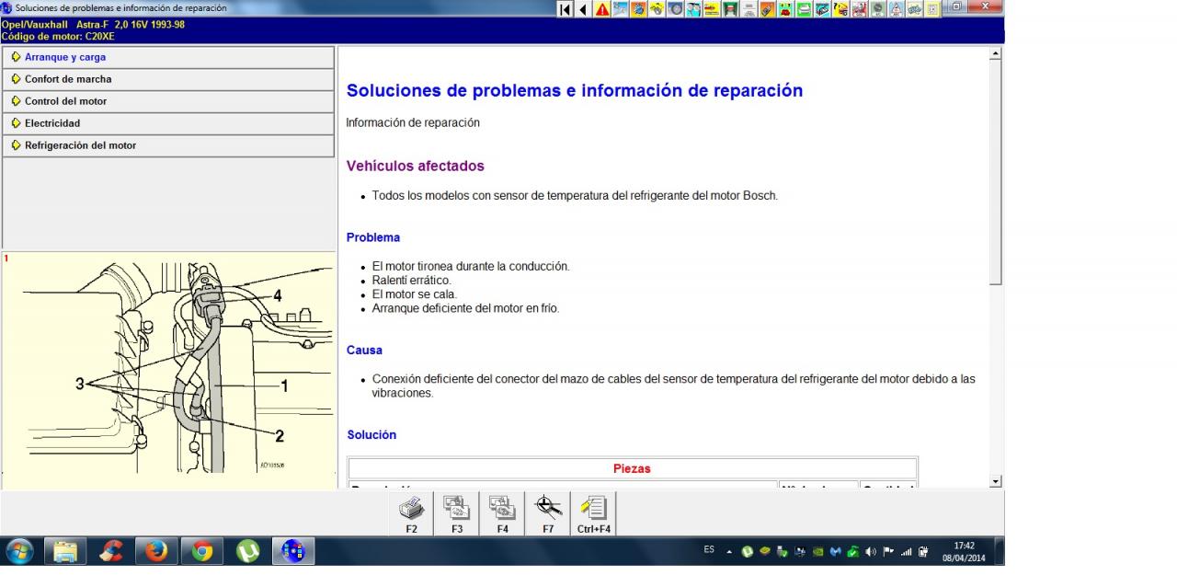Click the F7 zoom magnifier button
1177x587 pixels.
click(x=548, y=512)
